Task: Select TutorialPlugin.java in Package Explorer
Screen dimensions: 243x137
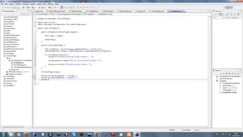Action: pyautogui.click(x=20, y=65)
